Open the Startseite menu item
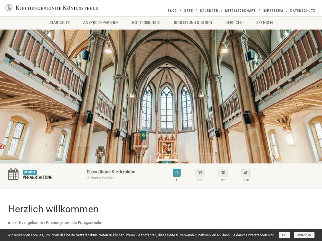The width and height of the screenshot is (322, 241). pyautogui.click(x=60, y=22)
